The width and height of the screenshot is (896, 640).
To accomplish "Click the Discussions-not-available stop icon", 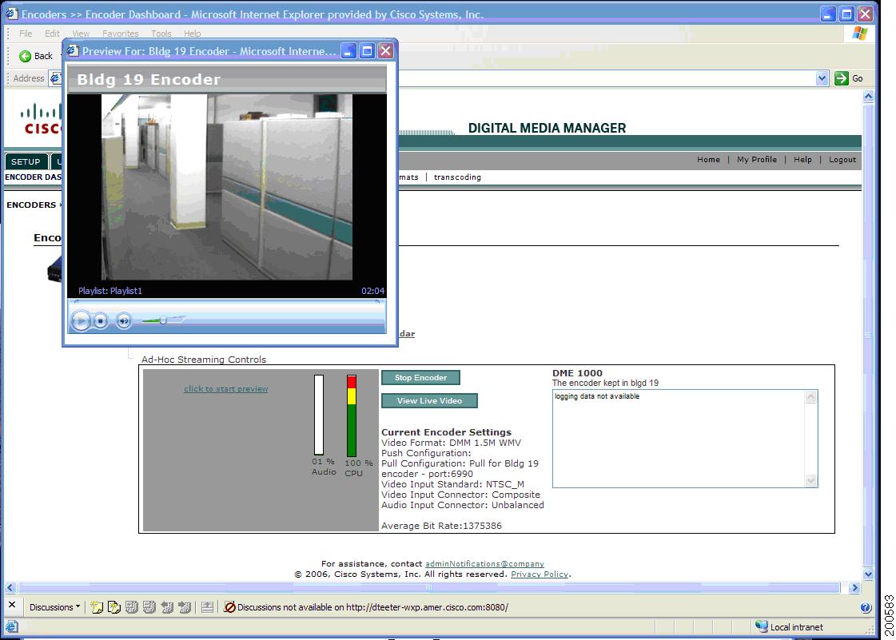I will pyautogui.click(x=229, y=607).
